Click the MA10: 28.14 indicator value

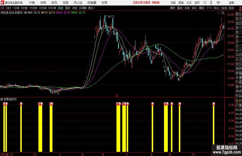coord(48,13)
